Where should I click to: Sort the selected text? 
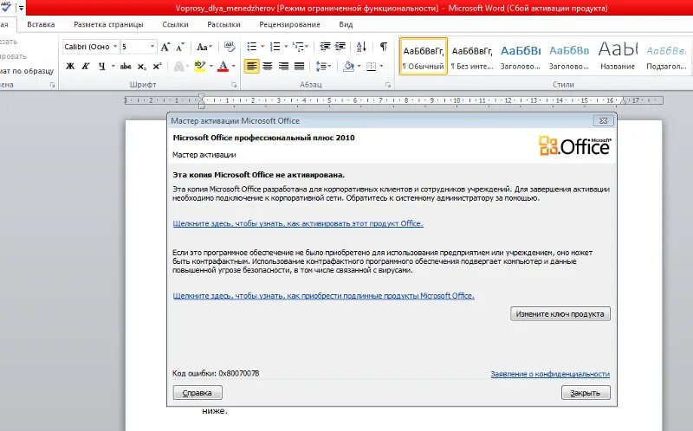tap(361, 47)
